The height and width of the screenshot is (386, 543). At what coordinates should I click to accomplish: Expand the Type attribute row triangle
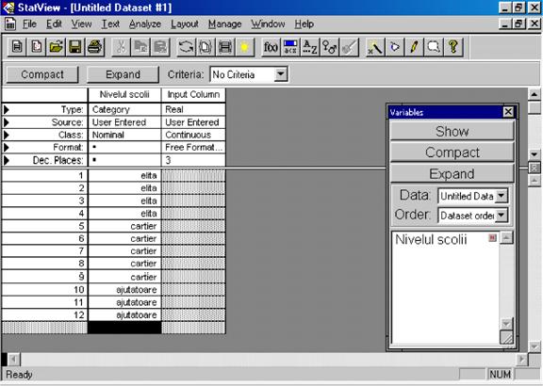7,109
